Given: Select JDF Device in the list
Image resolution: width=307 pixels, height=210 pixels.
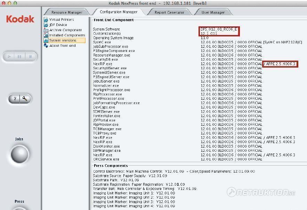Looking at the screenshot, I should coord(58,25).
